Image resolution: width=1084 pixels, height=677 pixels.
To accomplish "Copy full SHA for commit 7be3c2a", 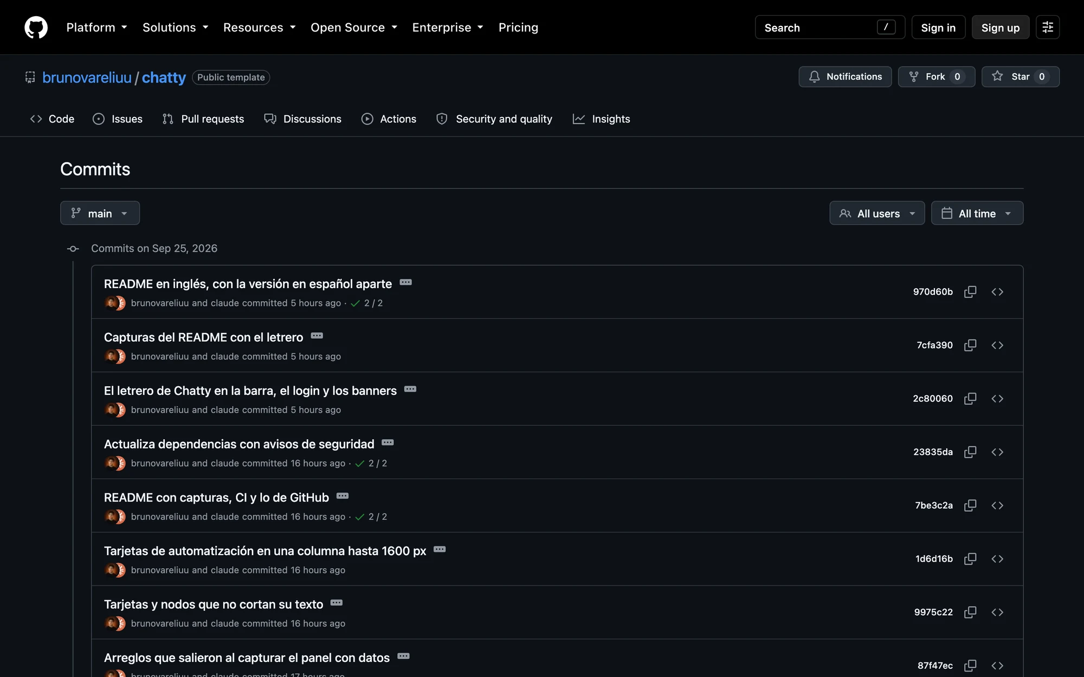I will pyautogui.click(x=970, y=505).
